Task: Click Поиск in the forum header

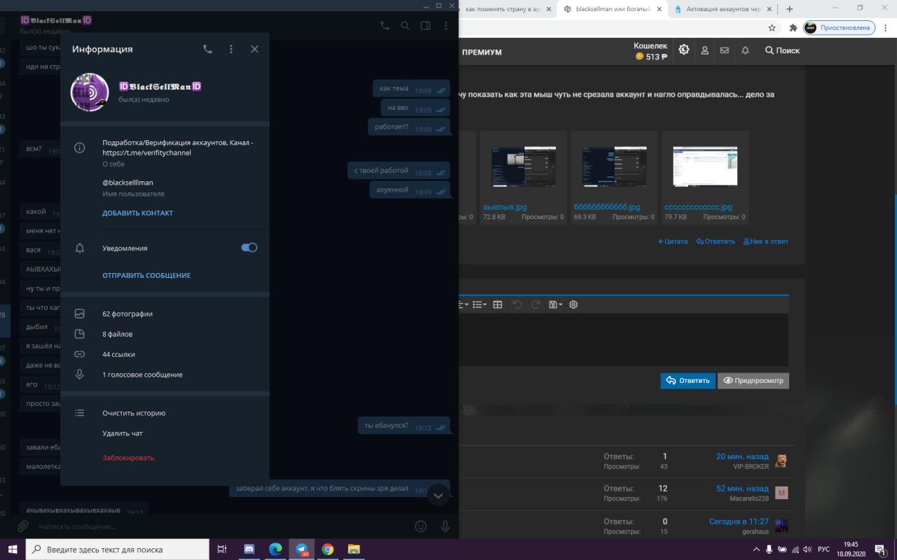Action: pos(782,50)
